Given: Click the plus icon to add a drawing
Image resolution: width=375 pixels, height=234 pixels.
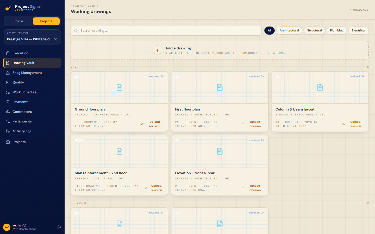Looking at the screenshot, I should pyautogui.click(x=158, y=50).
